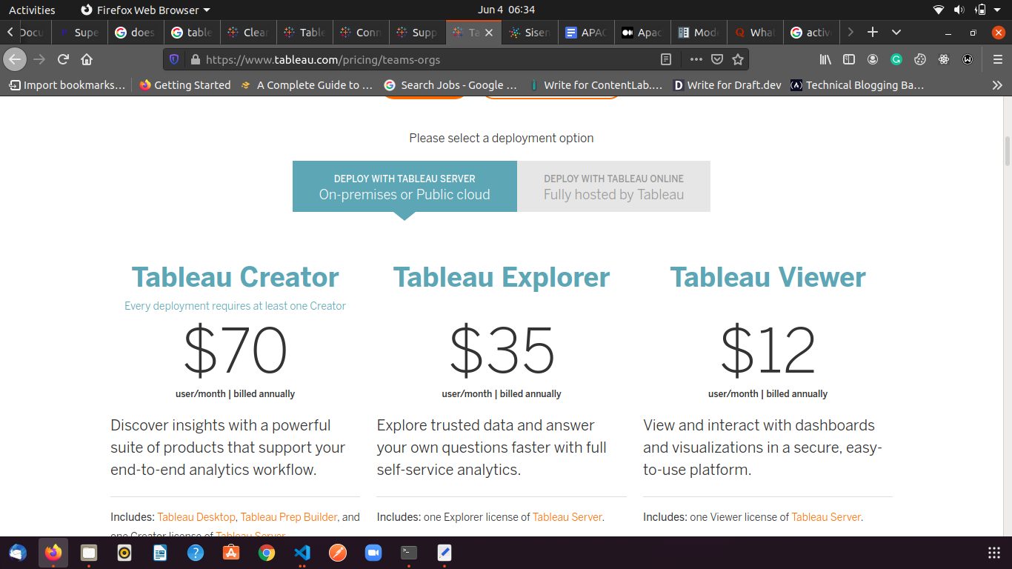Image resolution: width=1012 pixels, height=569 pixels.
Task: Open Firefox Web Browser app menu
Action: [145, 10]
